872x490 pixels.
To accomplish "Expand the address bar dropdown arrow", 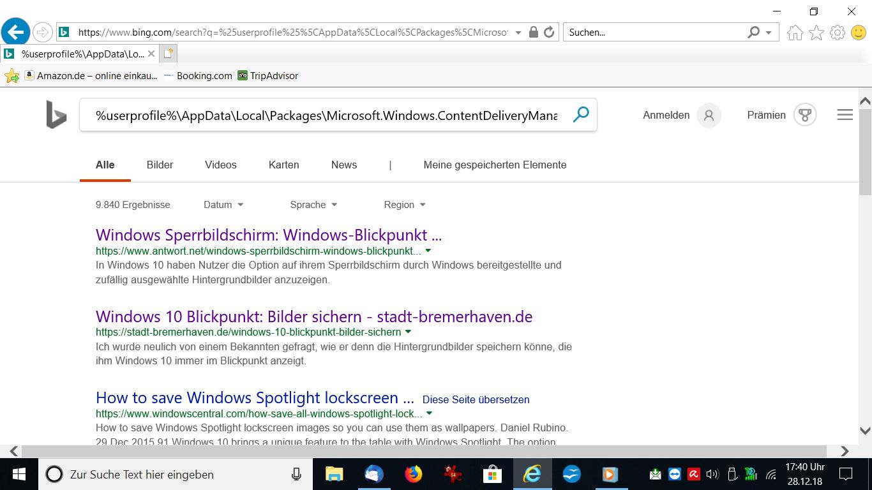I will coord(518,33).
